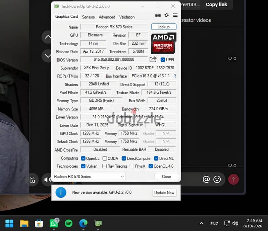Open the Windows Start menu
This screenshot has height=231, width=268.
tap(9, 224)
